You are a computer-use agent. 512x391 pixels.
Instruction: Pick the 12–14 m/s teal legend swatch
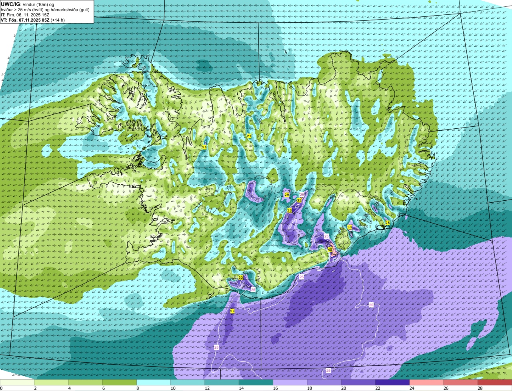222,382
